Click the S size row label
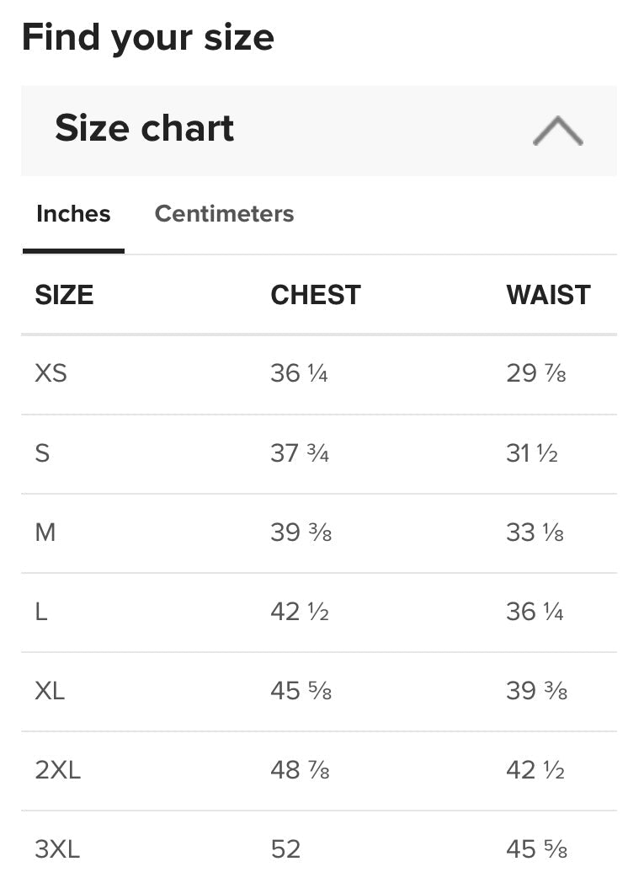 point(42,453)
